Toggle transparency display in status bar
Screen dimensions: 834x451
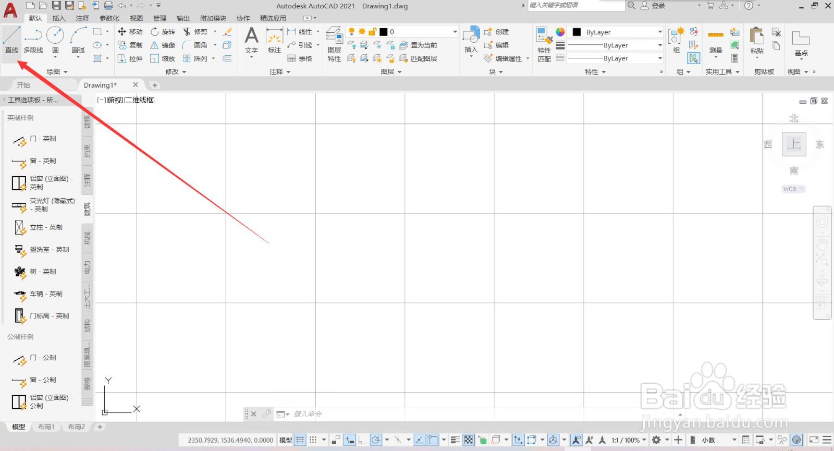tap(469, 440)
